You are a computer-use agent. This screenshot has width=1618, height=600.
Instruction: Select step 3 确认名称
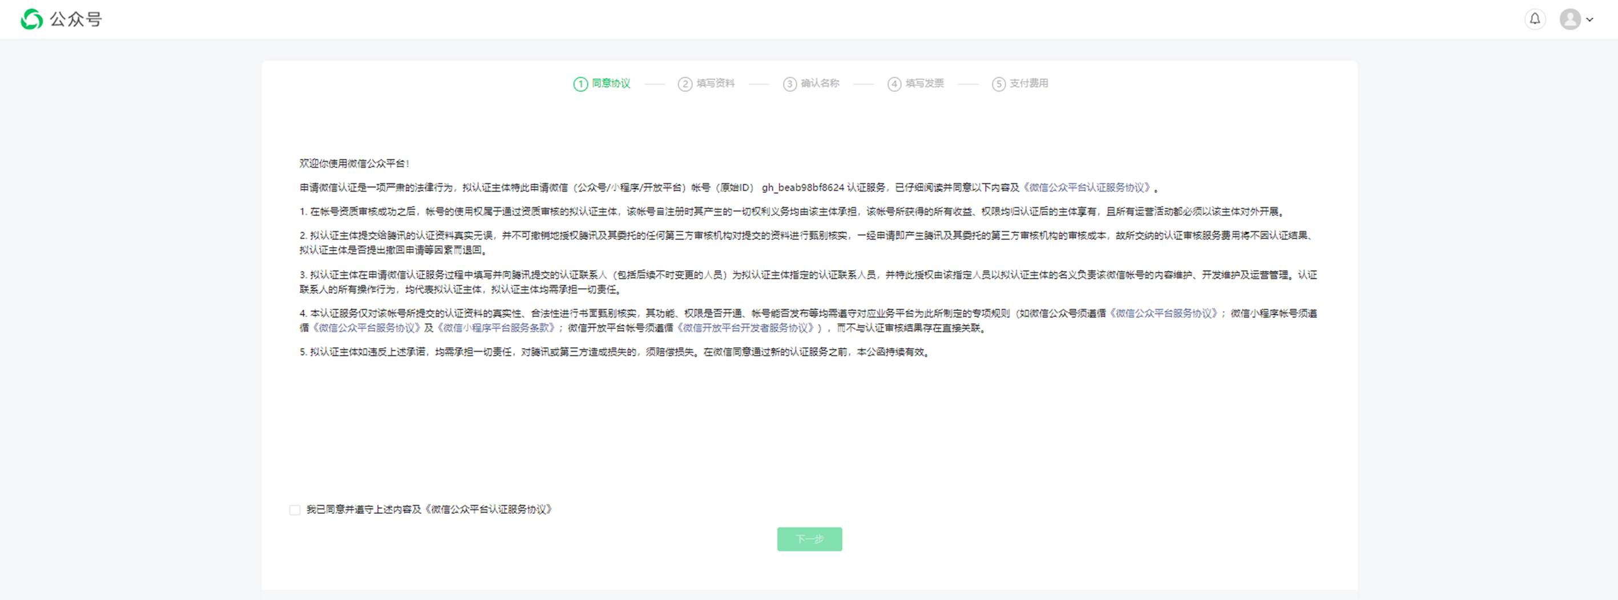point(811,83)
